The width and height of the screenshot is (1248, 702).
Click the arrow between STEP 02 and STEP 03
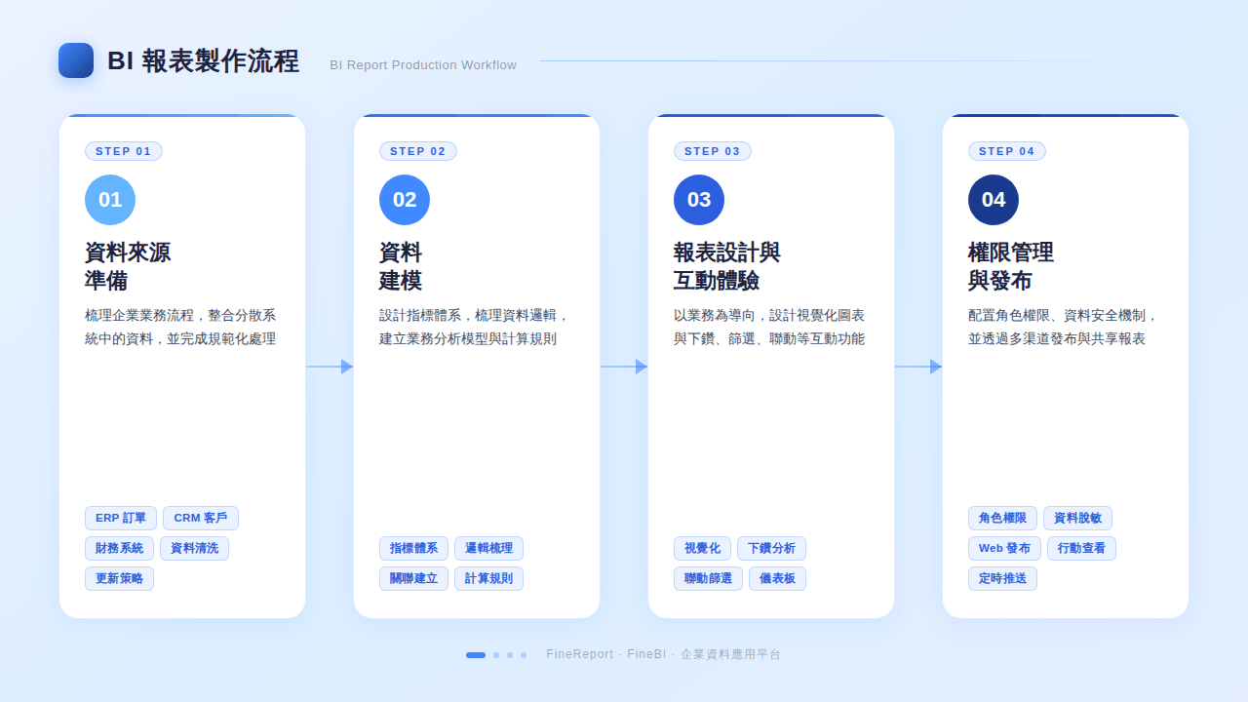click(x=624, y=367)
